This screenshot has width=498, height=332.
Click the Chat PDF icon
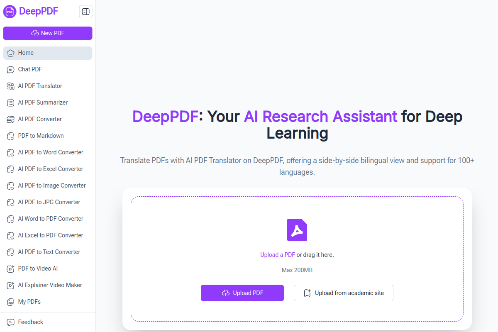[11, 70]
